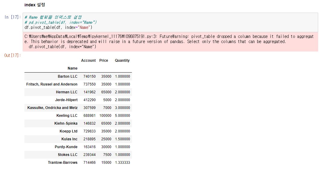Select the Purdy-Kunde row label
Image resolution: width=323 pixels, height=171 pixels.
66,147
